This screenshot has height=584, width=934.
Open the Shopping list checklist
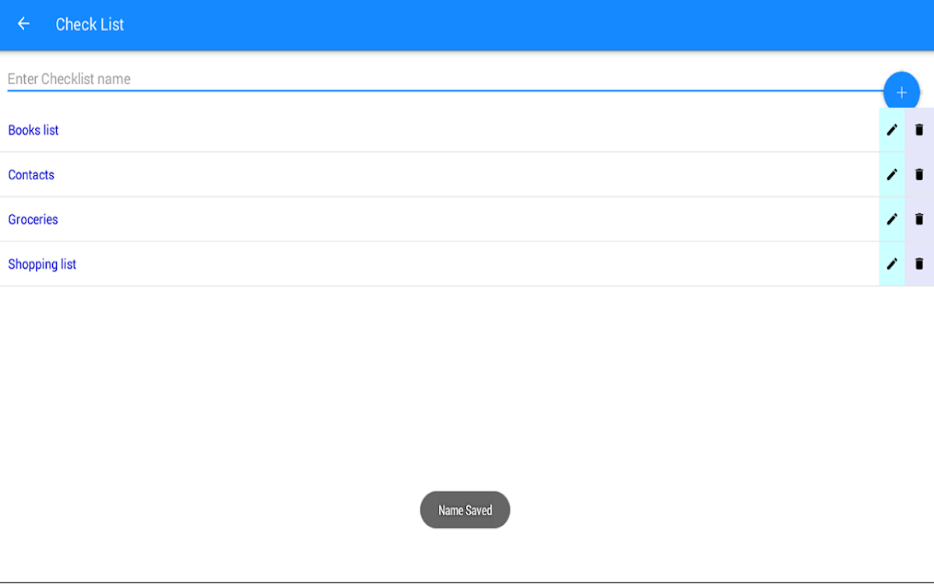42,265
